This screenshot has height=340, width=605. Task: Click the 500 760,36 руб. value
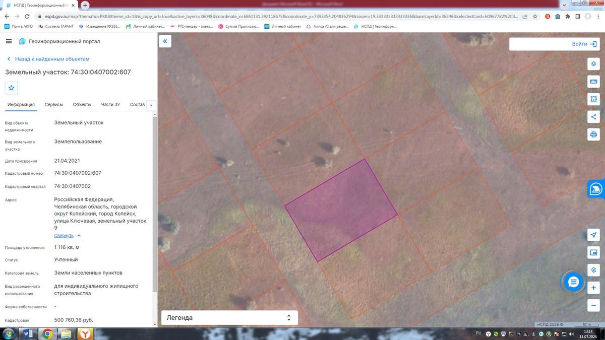tap(74, 320)
